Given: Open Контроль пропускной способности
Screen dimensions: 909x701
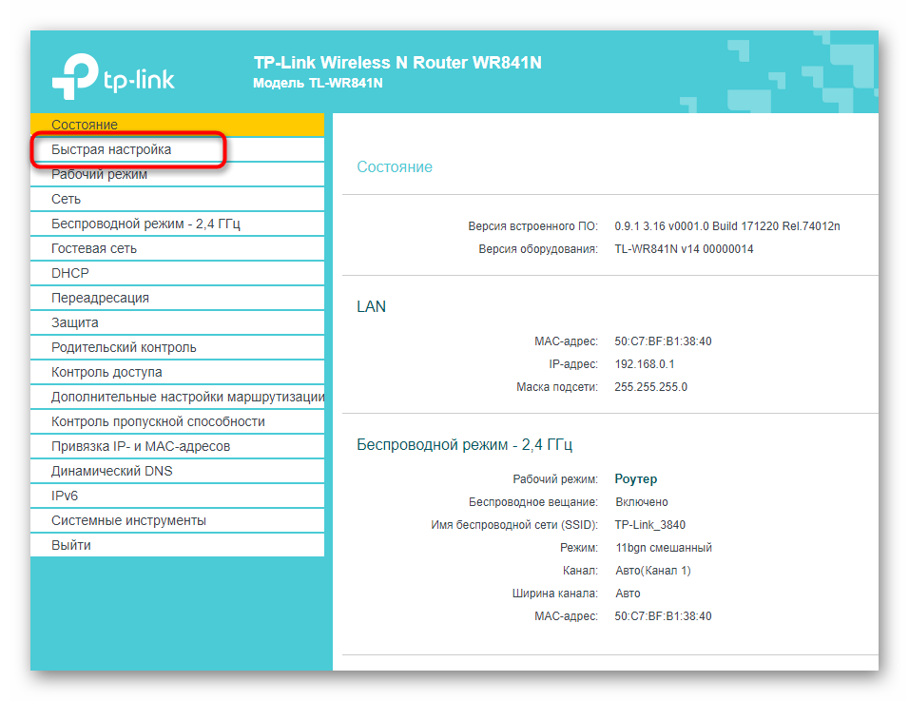Looking at the screenshot, I should [158, 421].
